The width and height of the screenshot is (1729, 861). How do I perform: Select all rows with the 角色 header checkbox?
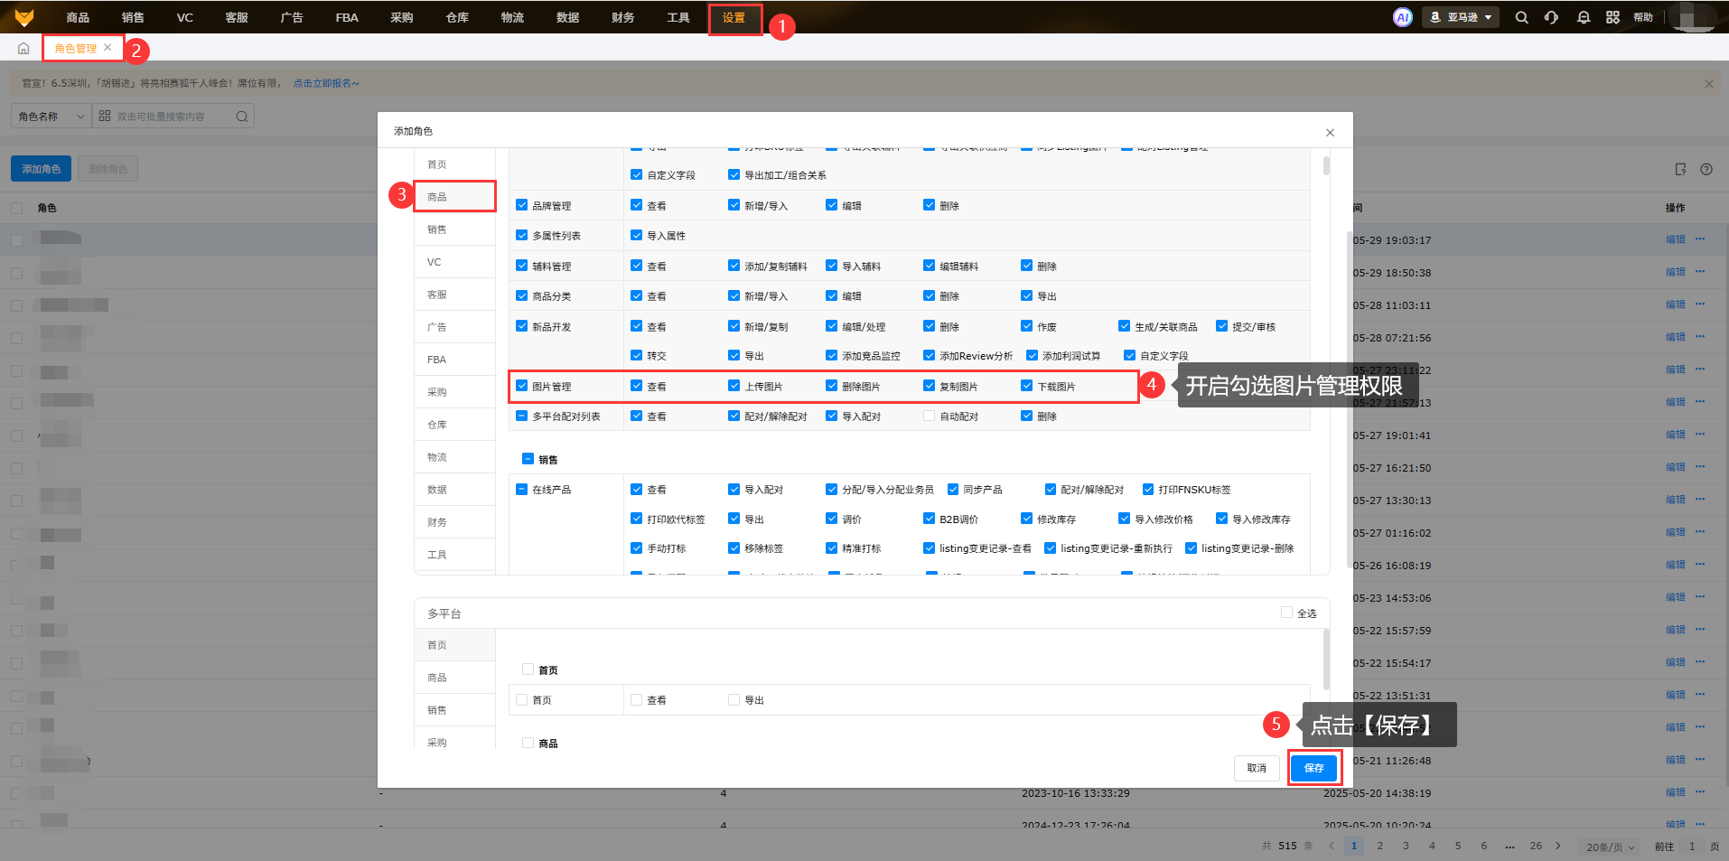click(16, 208)
